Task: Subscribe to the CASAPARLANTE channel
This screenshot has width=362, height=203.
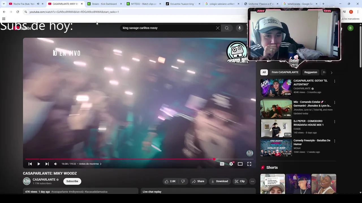Action: (x=72, y=181)
